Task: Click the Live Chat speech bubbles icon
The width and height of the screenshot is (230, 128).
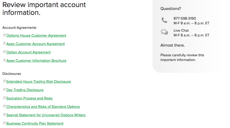Action: (164, 32)
